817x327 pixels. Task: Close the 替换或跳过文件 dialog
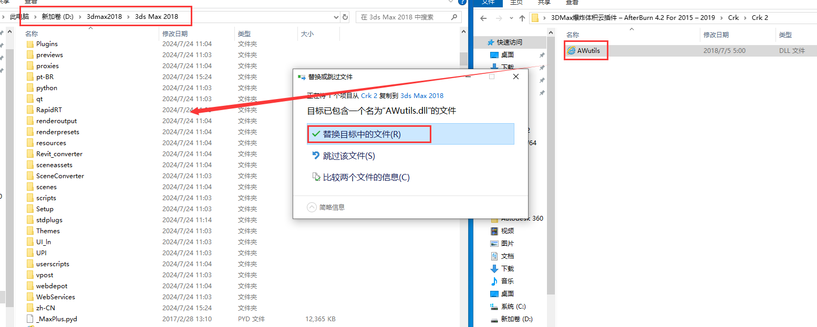pyautogui.click(x=516, y=77)
